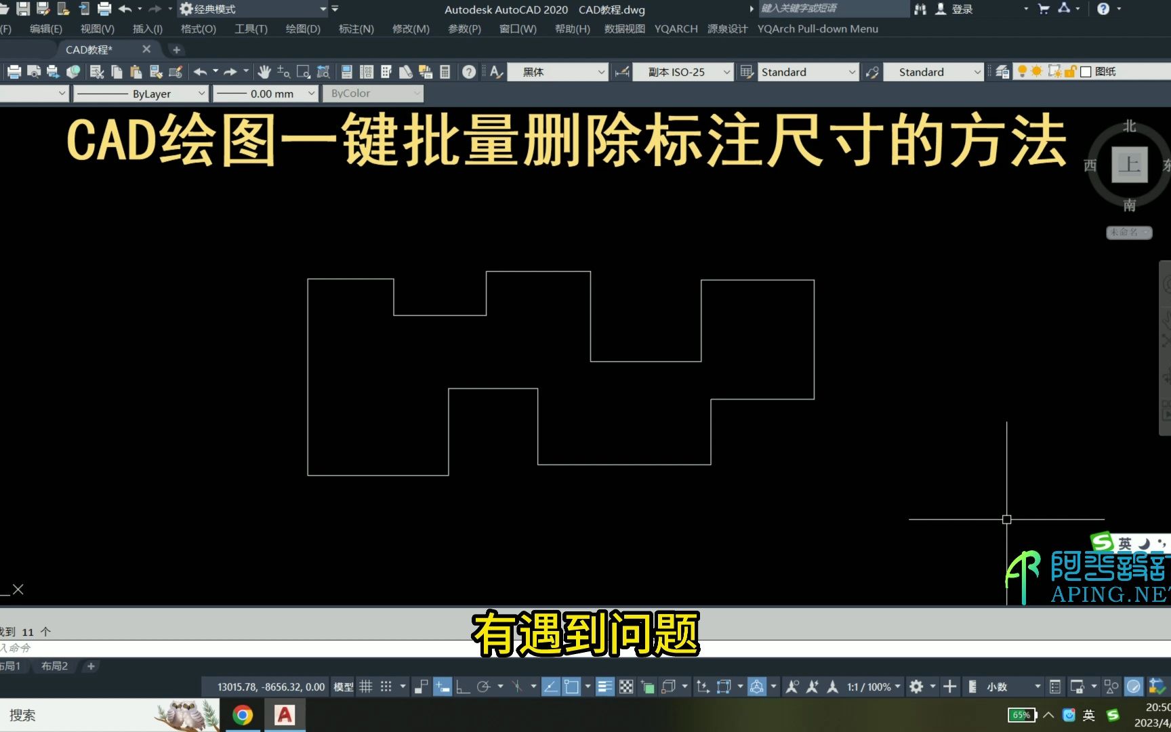Click the plus button to open a new drawing tab
This screenshot has height=732, width=1171.
[176, 49]
